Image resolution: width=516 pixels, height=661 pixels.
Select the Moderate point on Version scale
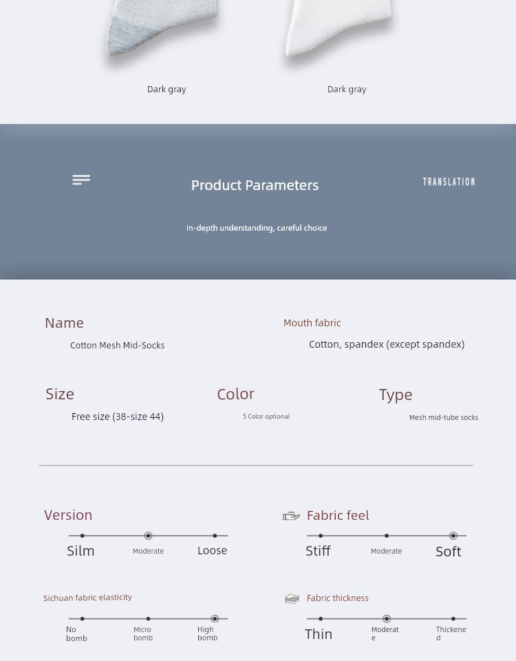click(148, 536)
